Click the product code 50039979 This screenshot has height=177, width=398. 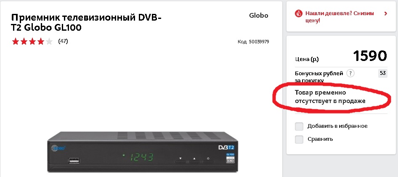tap(259, 42)
